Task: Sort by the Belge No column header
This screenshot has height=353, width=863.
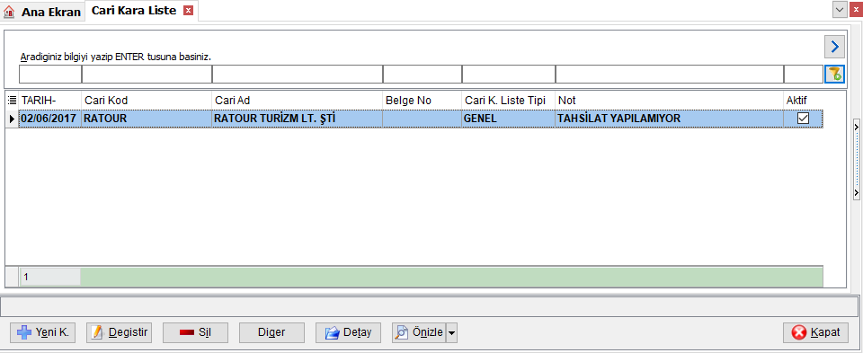Action: (423, 101)
